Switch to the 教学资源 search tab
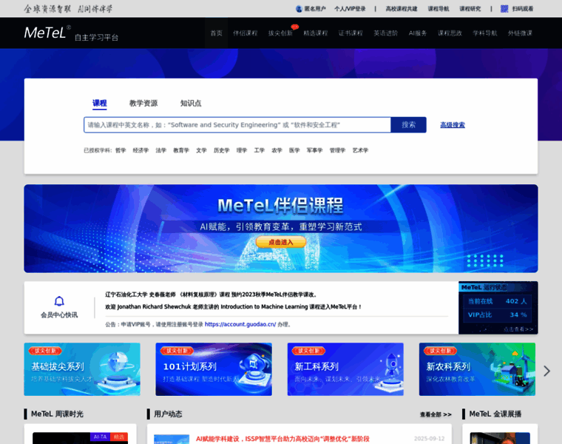The image size is (562, 444). [143, 103]
